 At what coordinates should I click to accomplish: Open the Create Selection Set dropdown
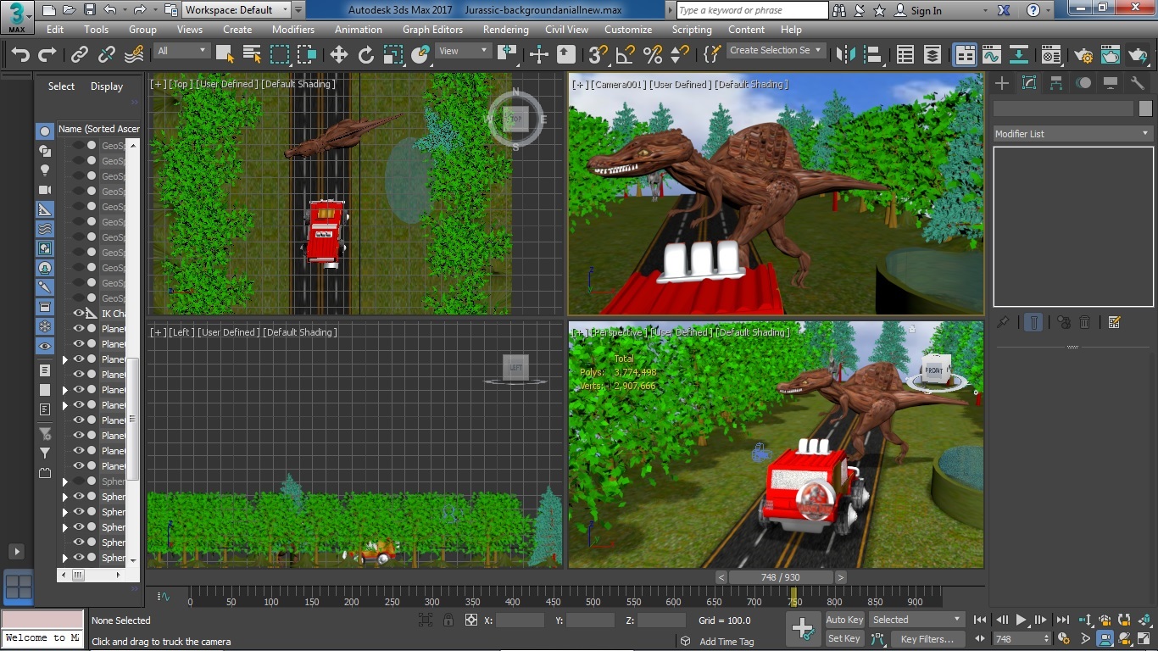point(776,50)
